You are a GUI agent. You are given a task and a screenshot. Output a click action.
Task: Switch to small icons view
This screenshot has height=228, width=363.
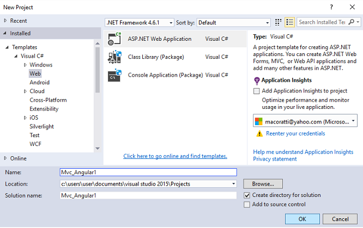(278, 22)
